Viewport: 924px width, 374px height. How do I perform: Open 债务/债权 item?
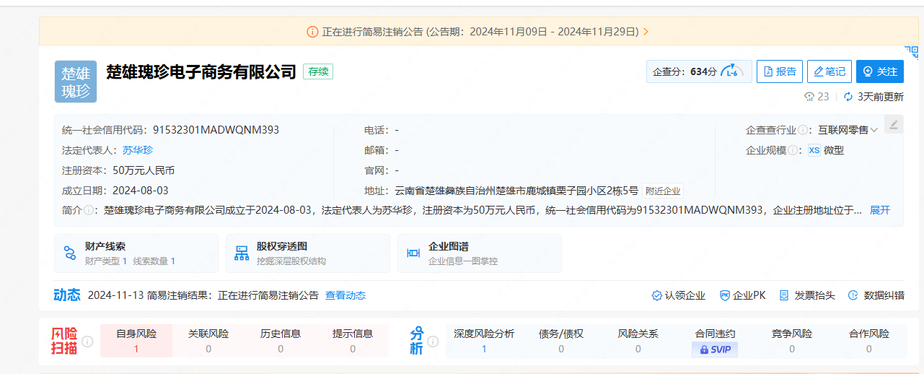561,342
